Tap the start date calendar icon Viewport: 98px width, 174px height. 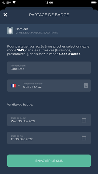pos(84,120)
